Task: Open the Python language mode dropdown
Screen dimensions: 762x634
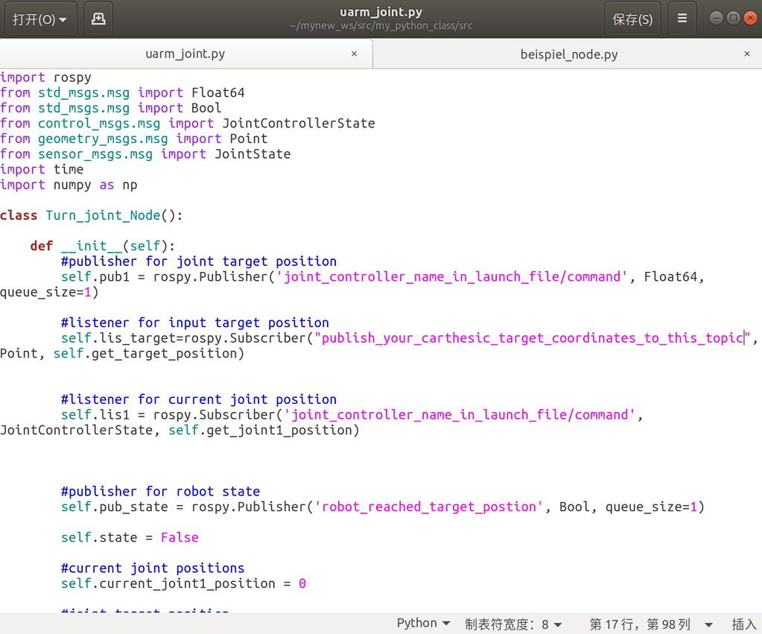Action: coord(423,622)
